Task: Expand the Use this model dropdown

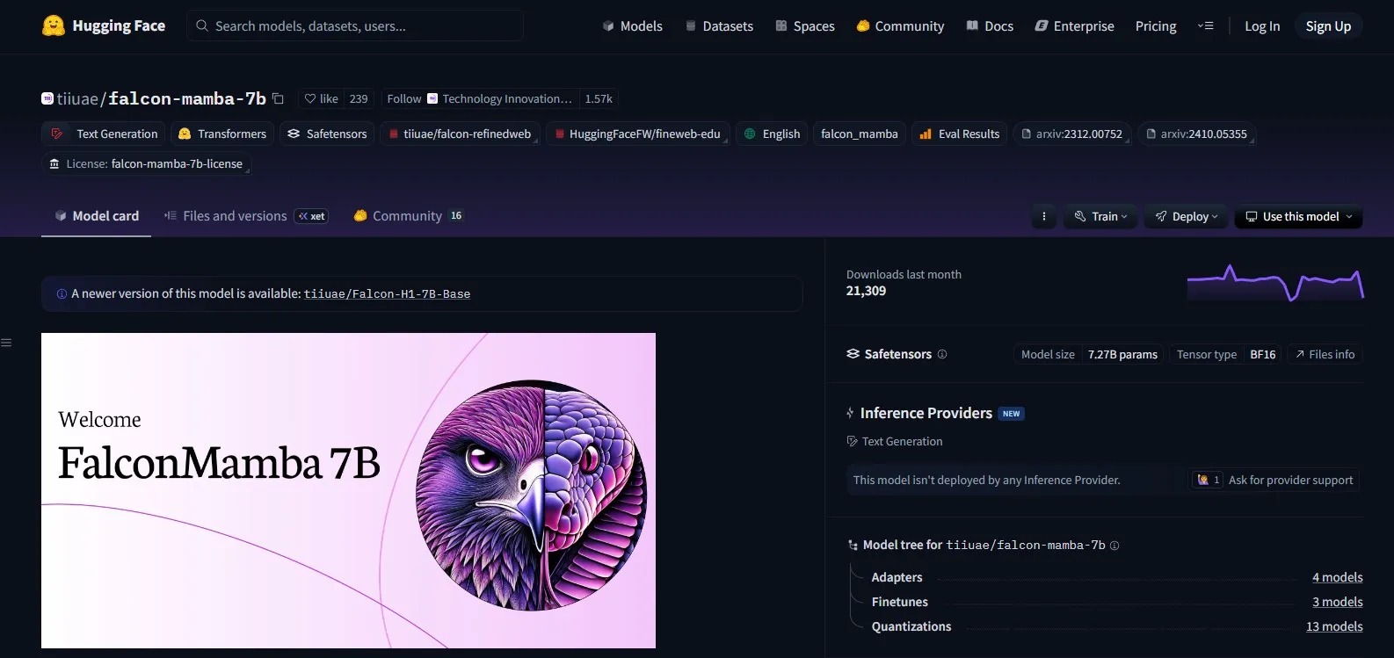Action: point(1299,216)
